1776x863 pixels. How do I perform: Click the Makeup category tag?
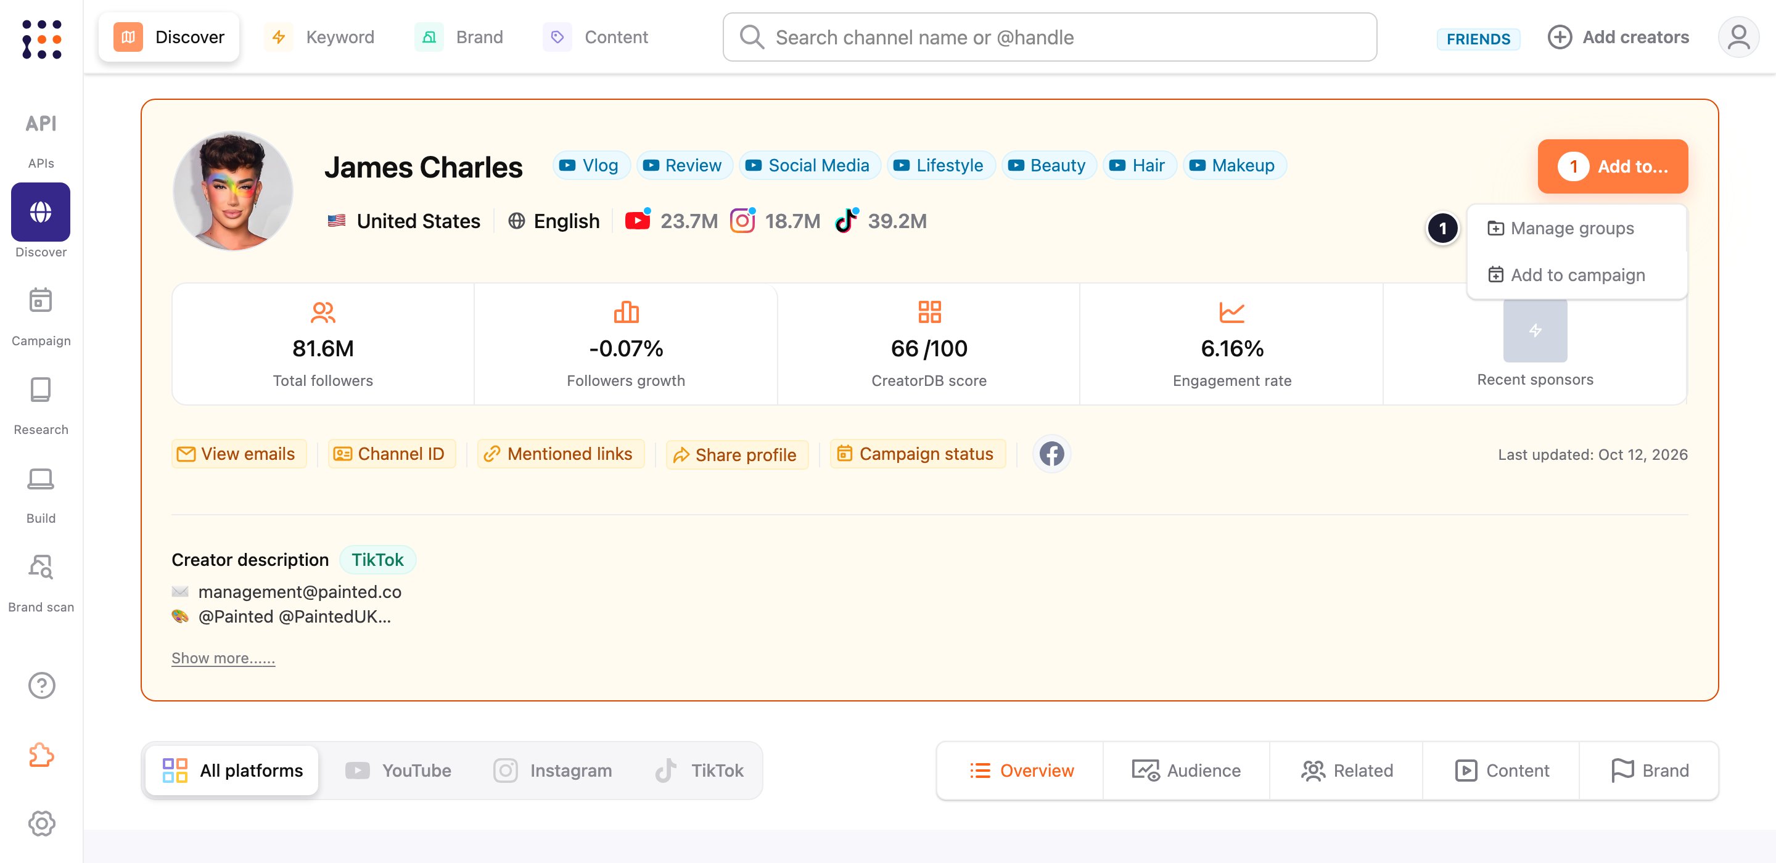pos(1234,165)
